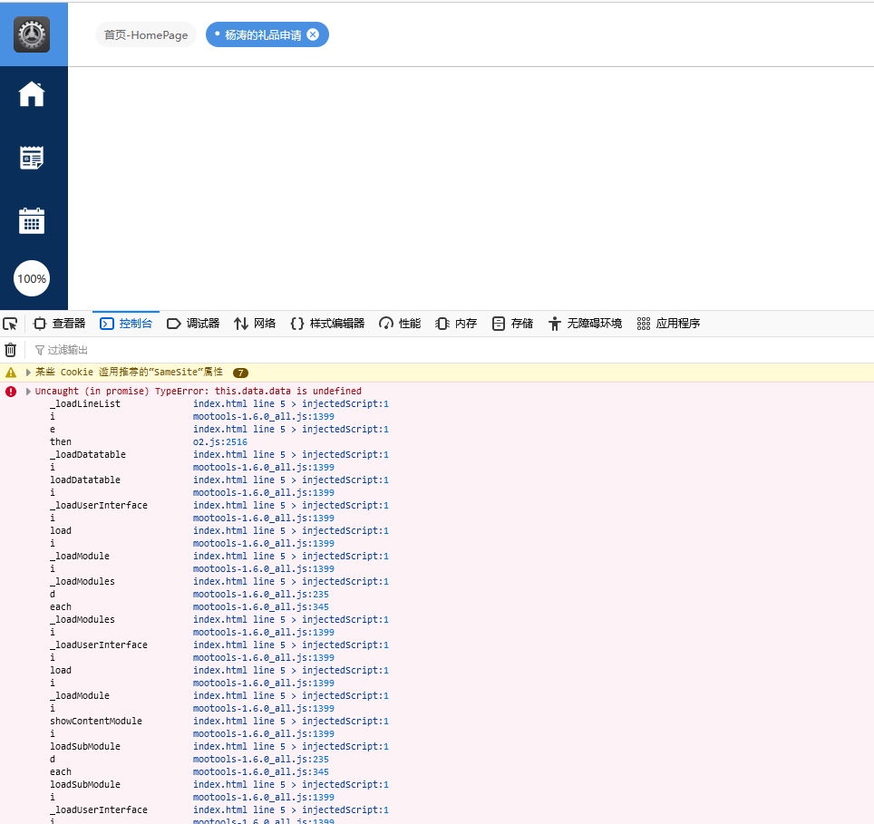Open injectedScript link for loadDatatable
This screenshot has width=874, height=824.
coord(291,480)
